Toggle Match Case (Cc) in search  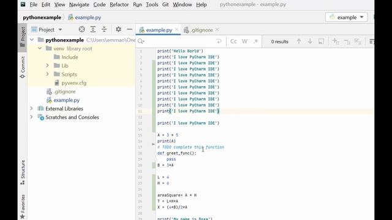coord(233,42)
